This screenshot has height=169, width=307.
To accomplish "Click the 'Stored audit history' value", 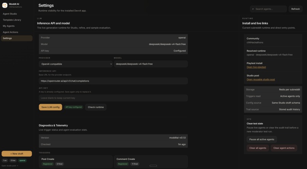I will pos(289,109).
